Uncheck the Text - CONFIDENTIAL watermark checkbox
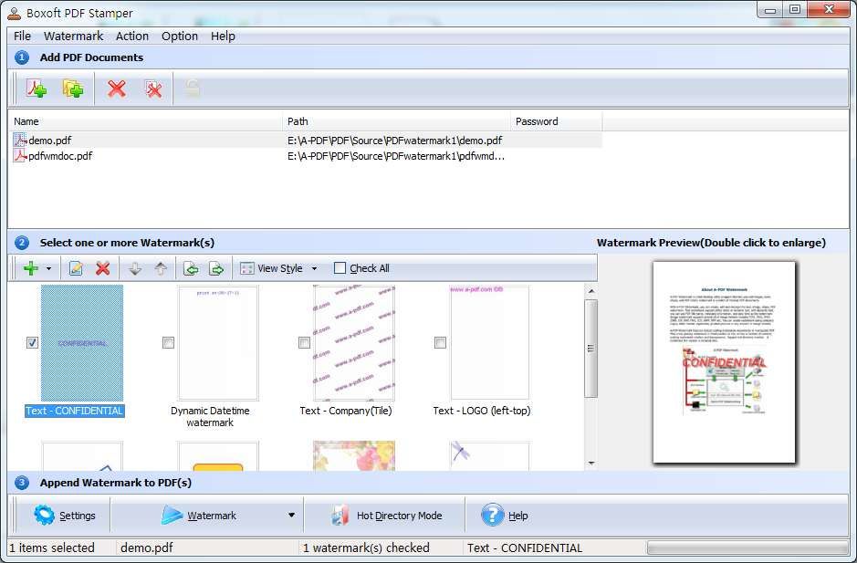 coord(32,342)
